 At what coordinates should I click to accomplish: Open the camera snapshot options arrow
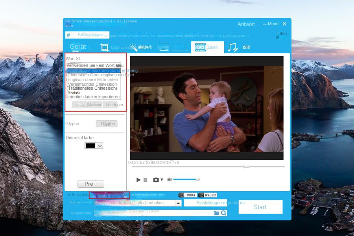162,180
